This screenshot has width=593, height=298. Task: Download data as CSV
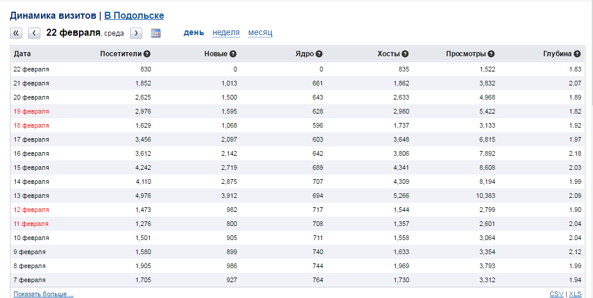pyautogui.click(x=556, y=294)
